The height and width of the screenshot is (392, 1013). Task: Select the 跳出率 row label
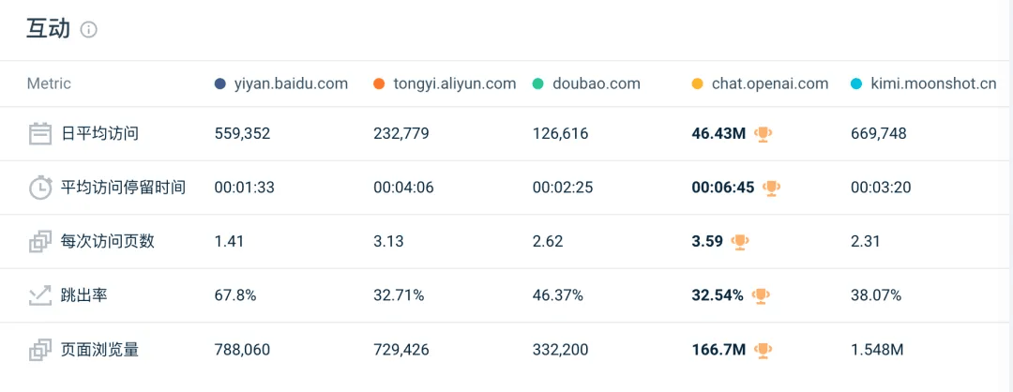point(85,296)
